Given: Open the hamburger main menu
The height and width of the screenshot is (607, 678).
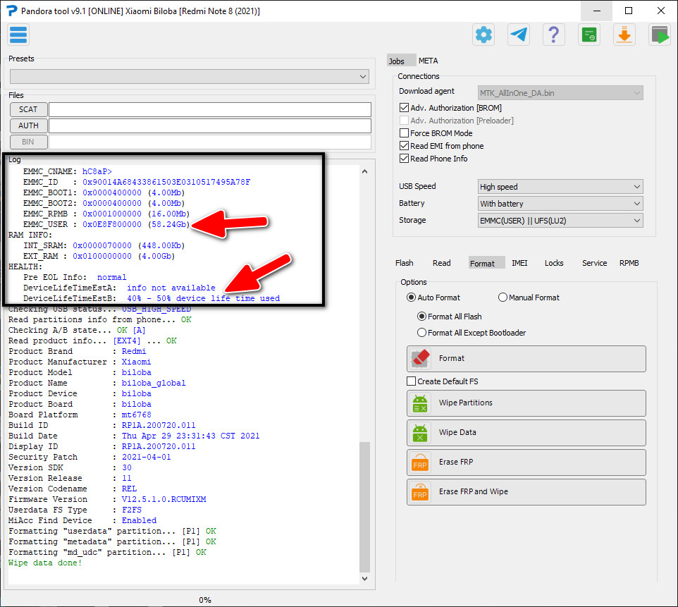Looking at the screenshot, I should (x=18, y=35).
